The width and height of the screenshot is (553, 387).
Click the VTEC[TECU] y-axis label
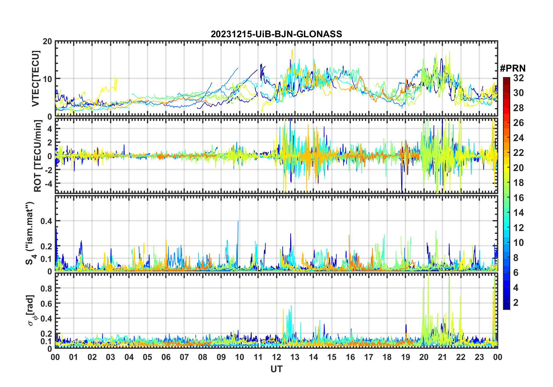pos(35,79)
